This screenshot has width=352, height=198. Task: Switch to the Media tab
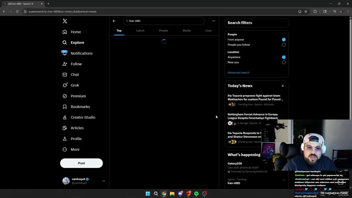tap(187, 31)
